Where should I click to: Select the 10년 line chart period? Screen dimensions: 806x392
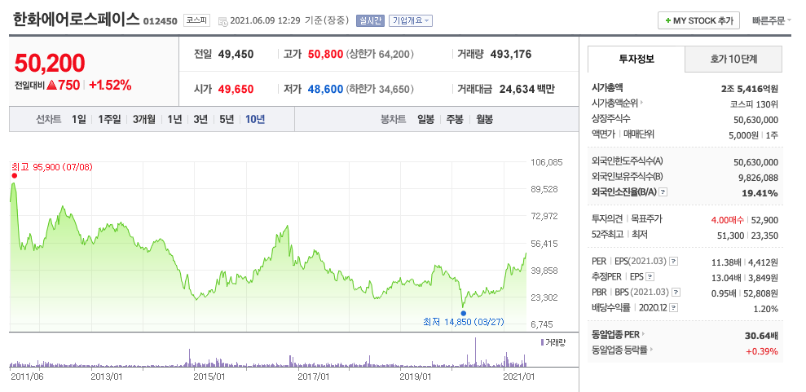(255, 119)
